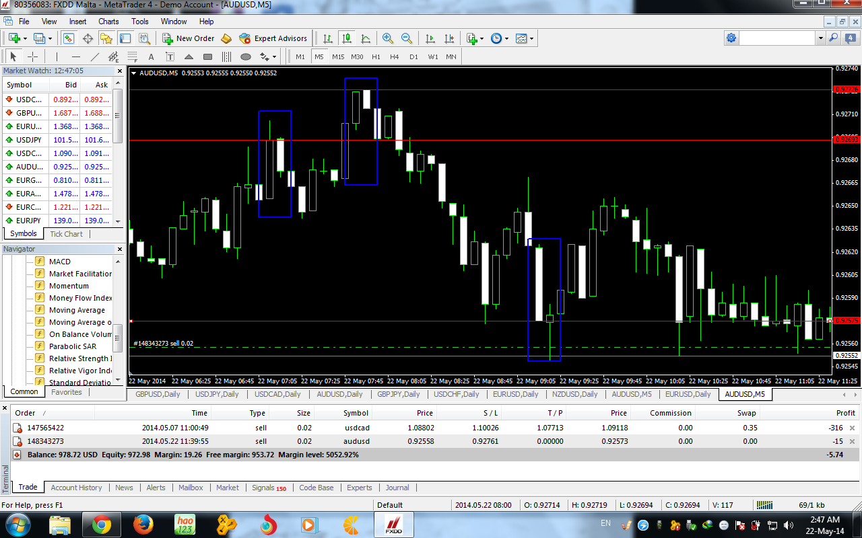The height and width of the screenshot is (538, 862).
Task: Switch timeframe to H4
Action: (395, 56)
